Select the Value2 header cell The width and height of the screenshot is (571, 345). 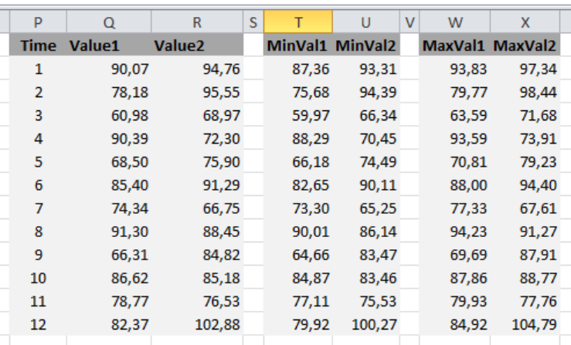click(x=197, y=45)
